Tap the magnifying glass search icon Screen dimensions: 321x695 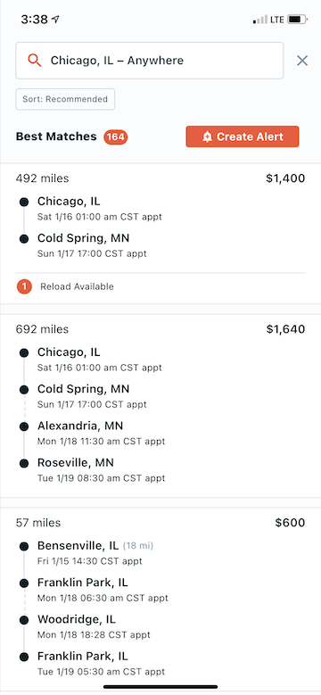(35, 61)
